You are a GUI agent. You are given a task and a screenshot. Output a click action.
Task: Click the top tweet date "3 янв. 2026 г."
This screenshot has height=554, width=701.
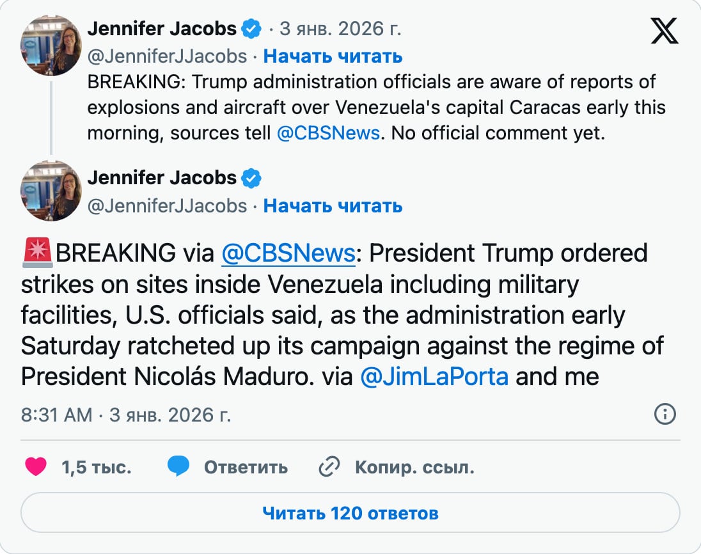340,29
